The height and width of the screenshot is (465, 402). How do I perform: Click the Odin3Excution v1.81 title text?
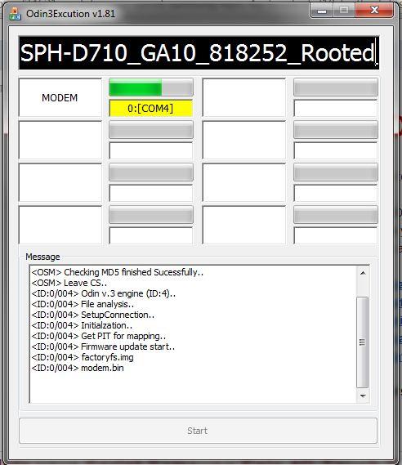tap(70, 14)
